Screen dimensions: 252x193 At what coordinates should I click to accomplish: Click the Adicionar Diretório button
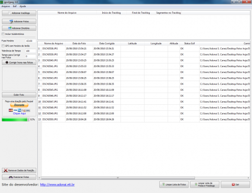pos(19,28)
